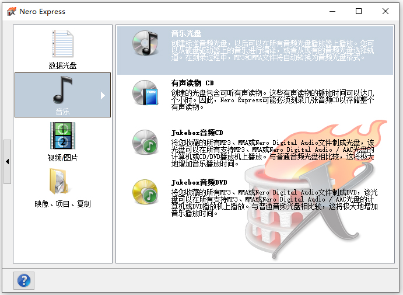Choose the 音乐光盘 title text
Image resolution: width=403 pixels, height=295 pixels.
(x=186, y=33)
